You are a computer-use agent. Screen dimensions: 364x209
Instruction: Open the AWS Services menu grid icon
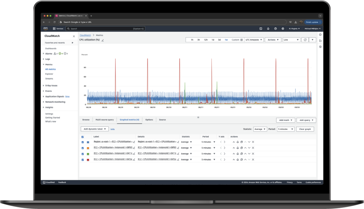click(54, 28)
